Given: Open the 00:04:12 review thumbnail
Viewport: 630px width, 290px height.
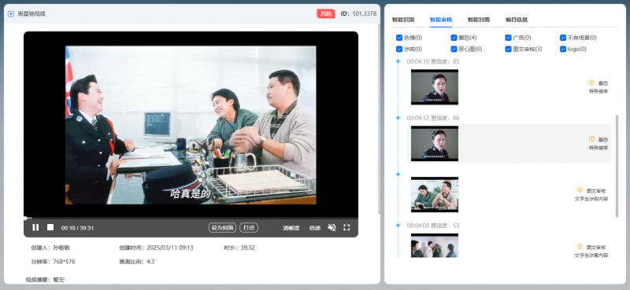Looking at the screenshot, I should point(435,144).
